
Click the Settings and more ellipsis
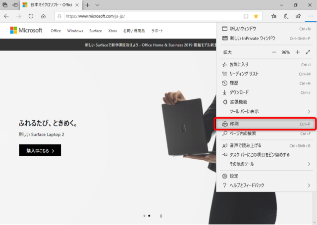click(311, 16)
